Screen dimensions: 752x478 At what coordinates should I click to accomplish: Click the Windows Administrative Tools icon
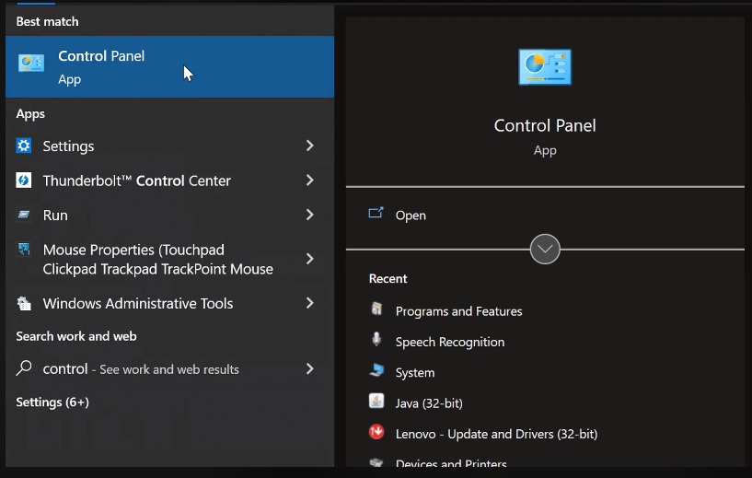(24, 303)
